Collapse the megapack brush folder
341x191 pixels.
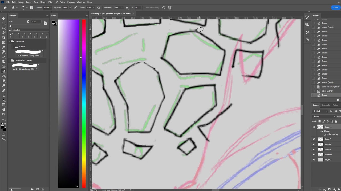click(10, 41)
